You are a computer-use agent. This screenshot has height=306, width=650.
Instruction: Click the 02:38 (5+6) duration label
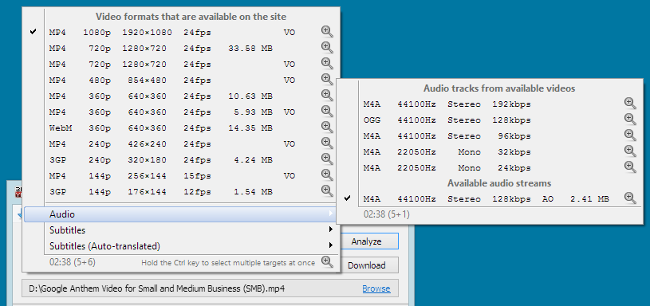pyautogui.click(x=73, y=262)
